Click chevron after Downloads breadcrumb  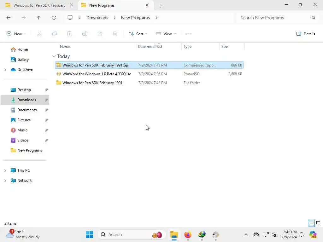click(115, 18)
